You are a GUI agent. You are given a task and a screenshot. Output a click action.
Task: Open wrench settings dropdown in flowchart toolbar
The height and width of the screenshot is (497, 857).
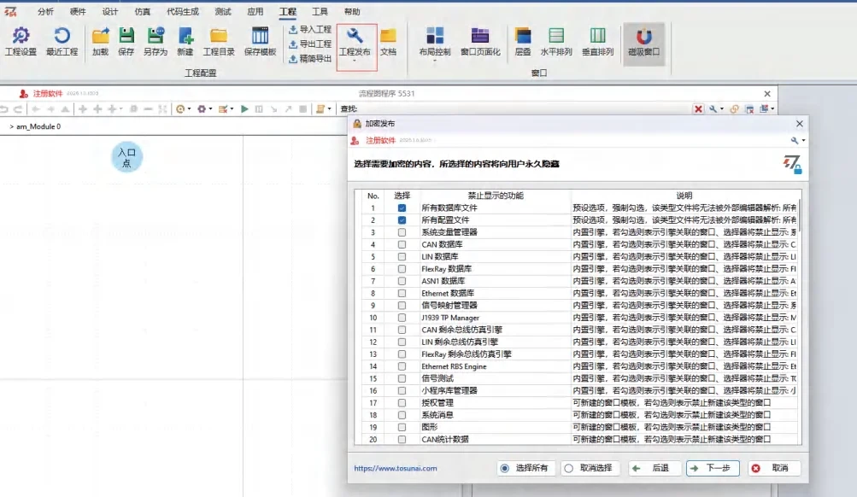point(716,109)
